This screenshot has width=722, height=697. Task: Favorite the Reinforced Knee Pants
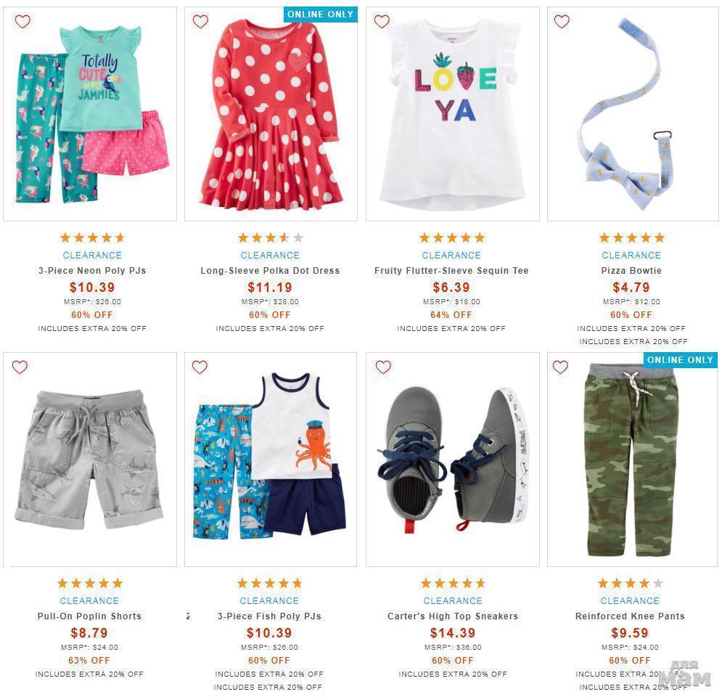pos(560,367)
